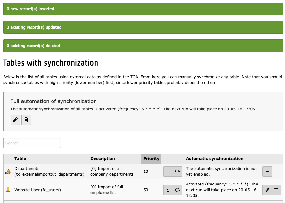Screen dimensions: 285x203
Task: Enable automatic synchronization for Departments
Action: click(x=267, y=171)
